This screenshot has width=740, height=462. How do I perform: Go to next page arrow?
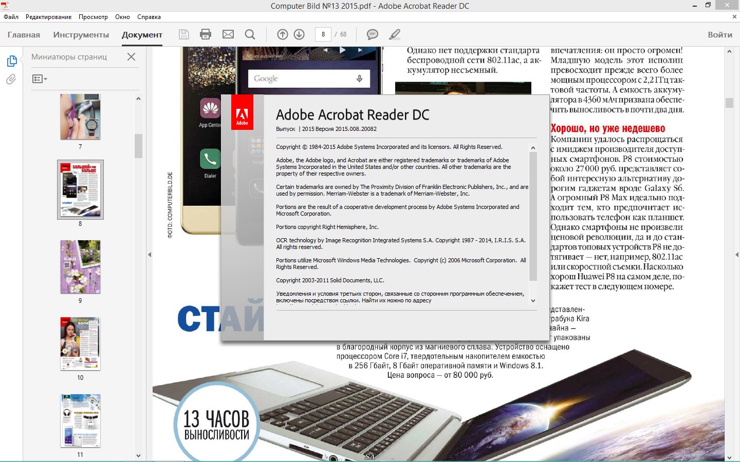299,34
